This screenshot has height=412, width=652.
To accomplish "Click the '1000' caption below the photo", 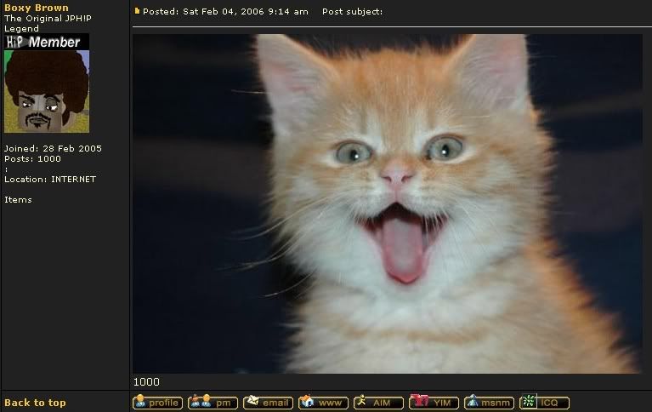I will (x=146, y=381).
